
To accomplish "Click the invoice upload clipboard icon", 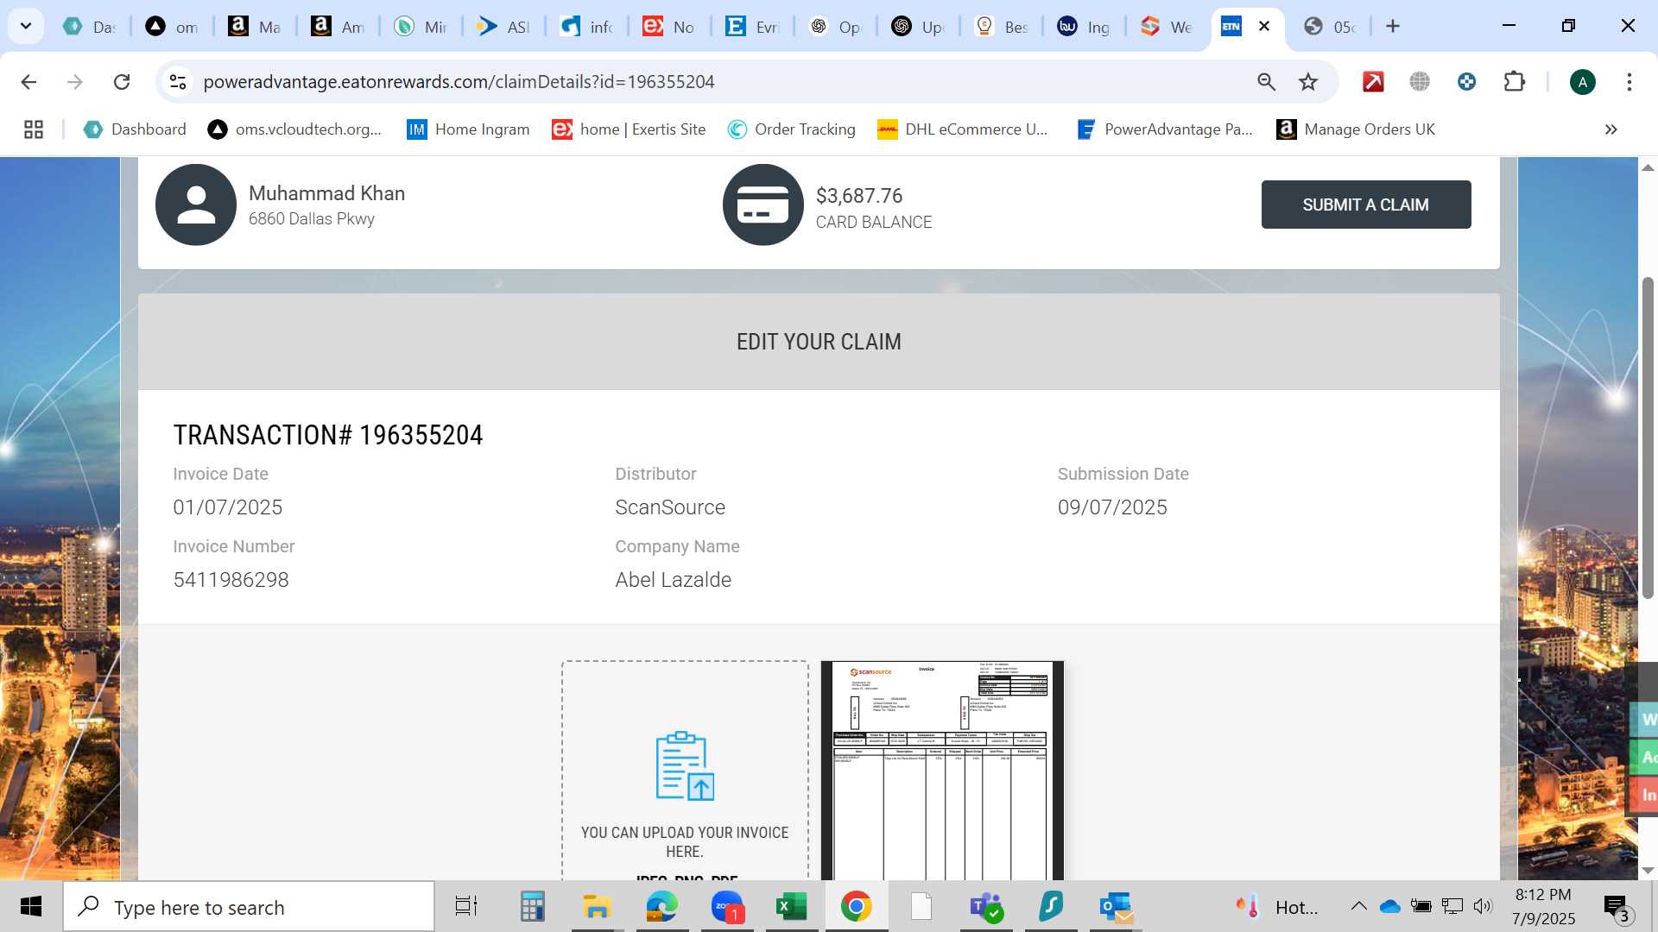I will pyautogui.click(x=685, y=765).
